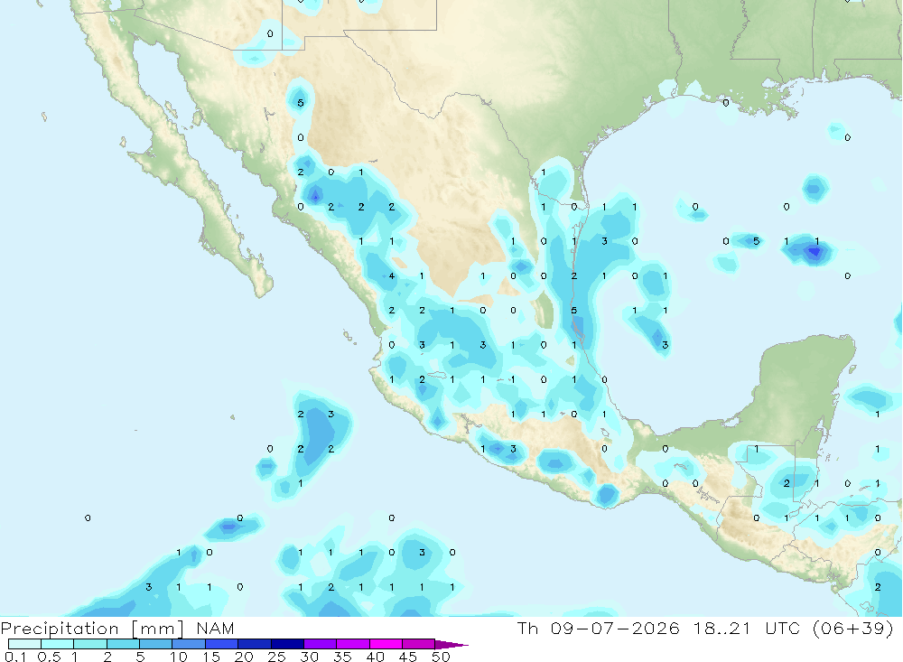903x662 pixels.
Task: Click the legend tick label "35"
Action: (342, 657)
